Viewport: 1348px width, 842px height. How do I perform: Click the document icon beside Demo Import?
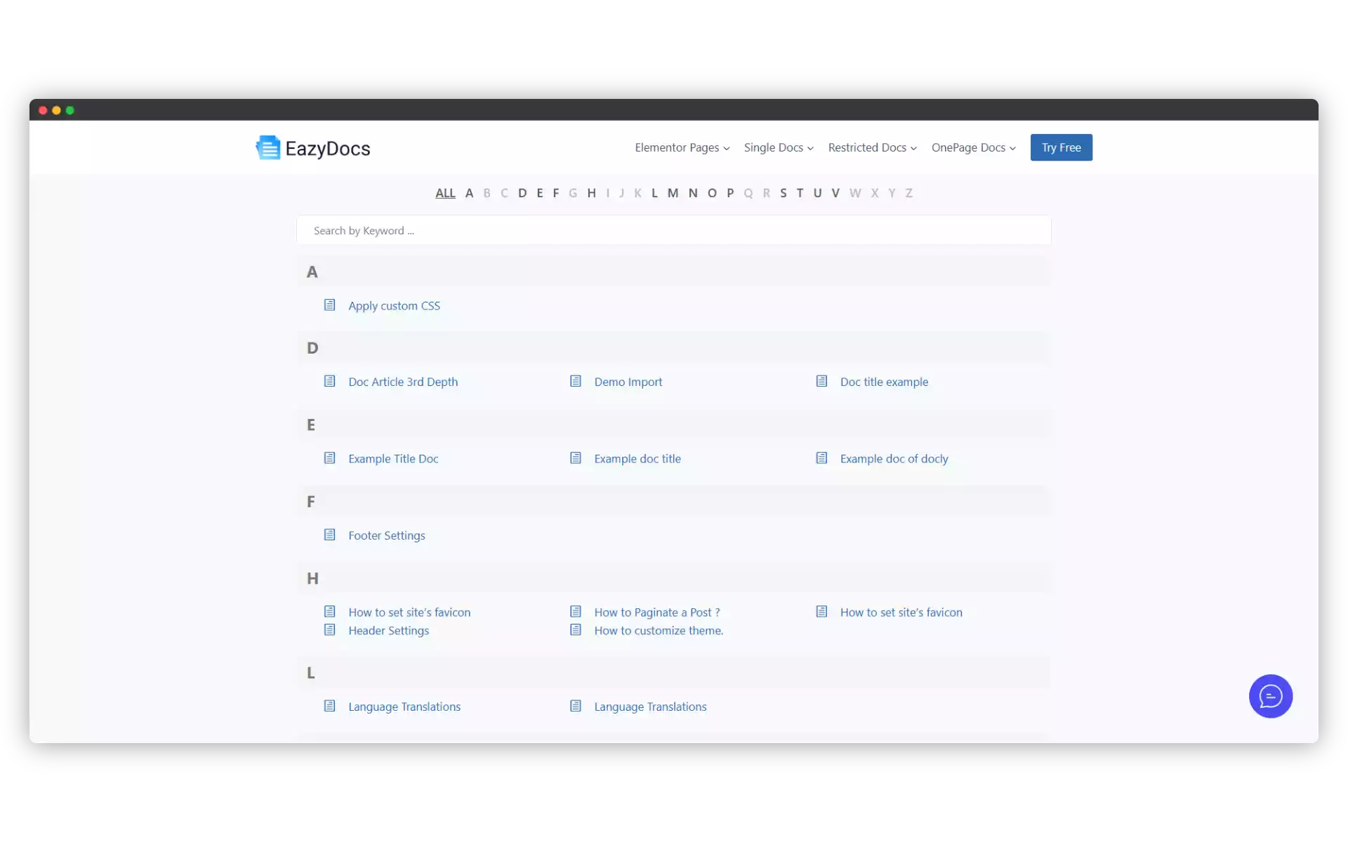576,381
